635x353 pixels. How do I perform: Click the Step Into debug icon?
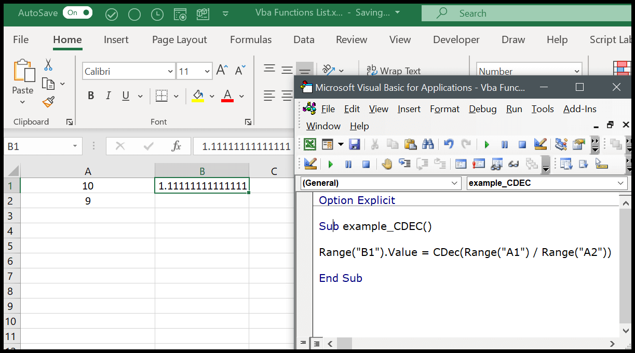pos(404,164)
